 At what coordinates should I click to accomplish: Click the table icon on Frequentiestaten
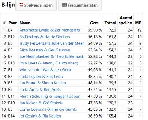pos(64,5)
